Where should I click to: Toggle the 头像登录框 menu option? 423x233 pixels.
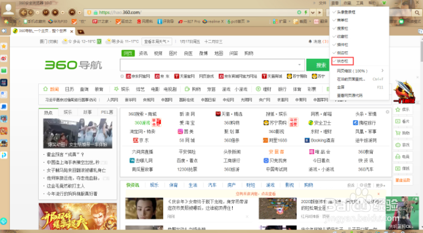359,12
